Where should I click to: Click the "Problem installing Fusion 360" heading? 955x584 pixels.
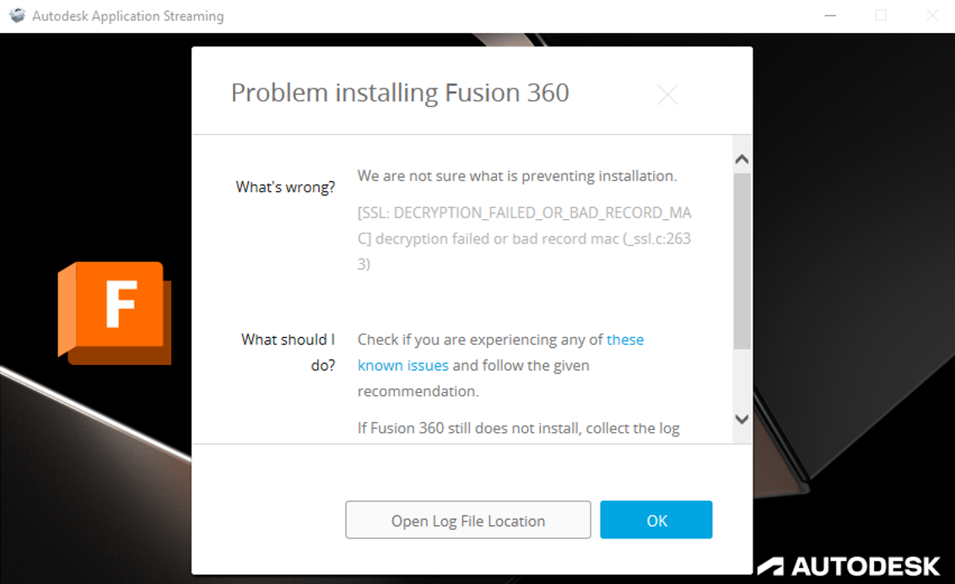pos(400,93)
